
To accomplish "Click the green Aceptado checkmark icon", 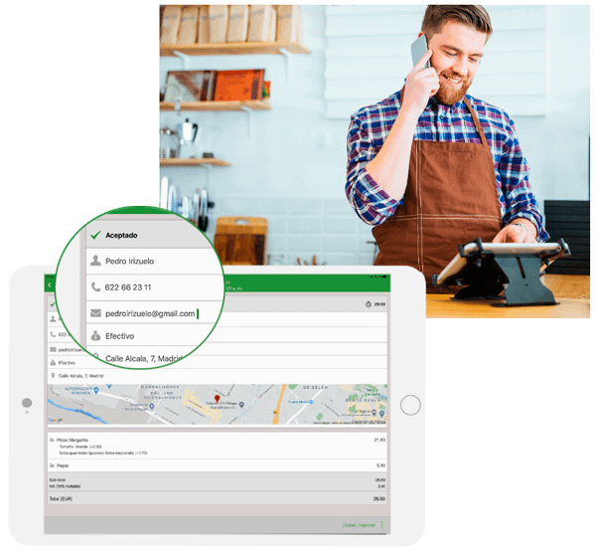I will 94,236.
